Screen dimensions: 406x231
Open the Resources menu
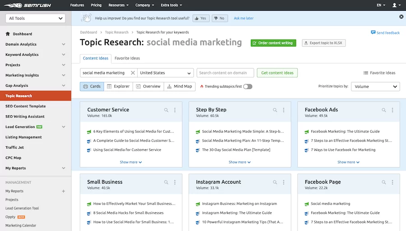pos(118,5)
